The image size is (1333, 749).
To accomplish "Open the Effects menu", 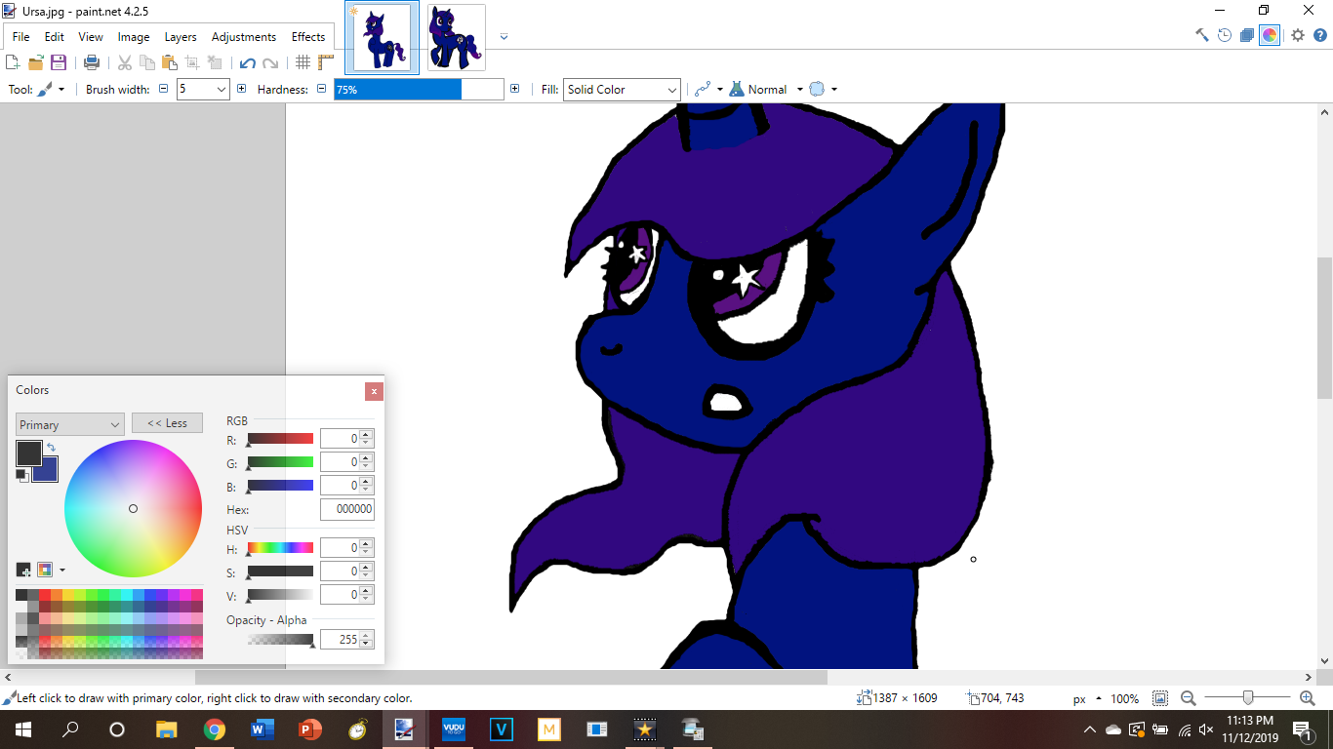I will coord(308,37).
